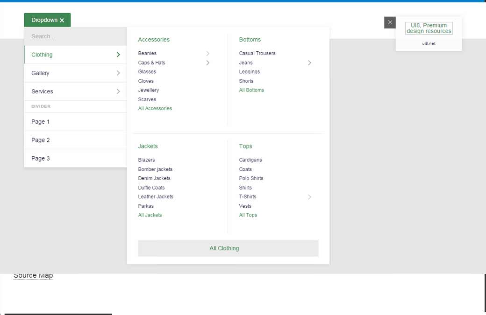Image resolution: width=486 pixels, height=315 pixels.
Task: Choose Denim Jackets under Jackets
Action: tap(154, 178)
